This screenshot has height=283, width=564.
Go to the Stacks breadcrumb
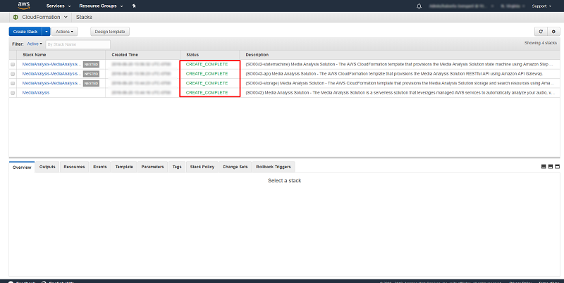[84, 17]
